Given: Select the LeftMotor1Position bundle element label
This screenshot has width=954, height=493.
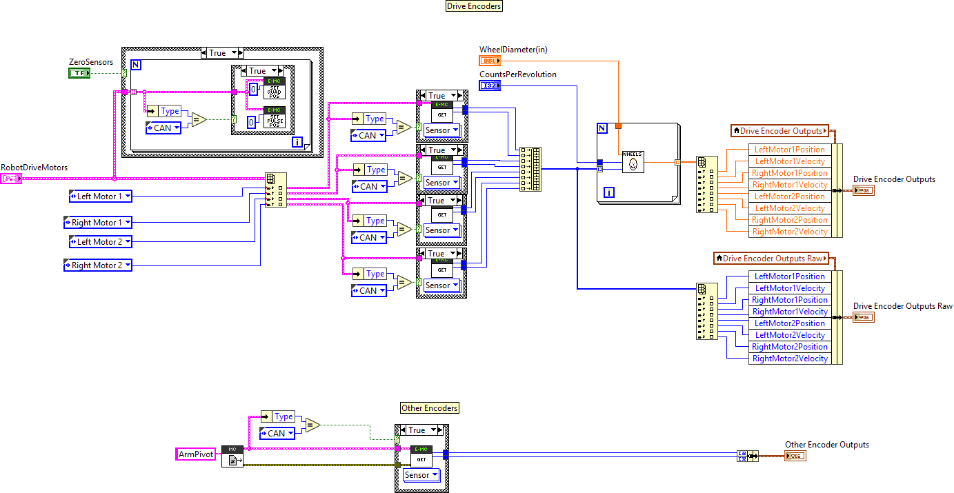Looking at the screenshot, I should [789, 149].
